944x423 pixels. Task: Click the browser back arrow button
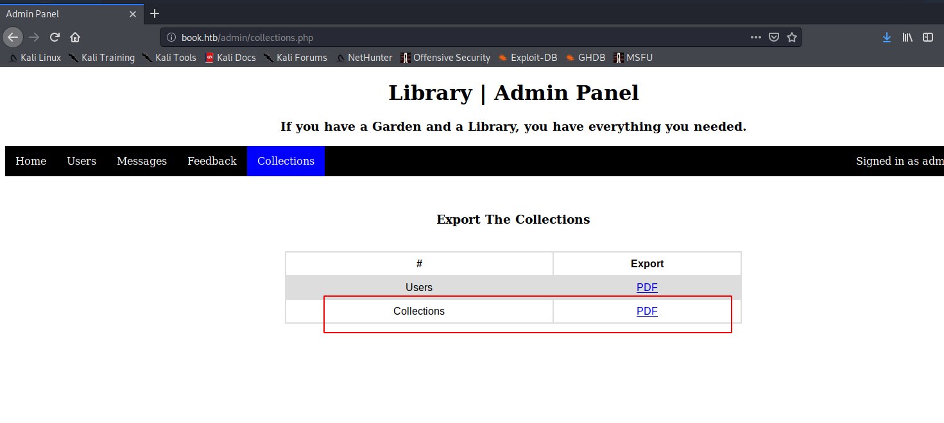tap(13, 37)
